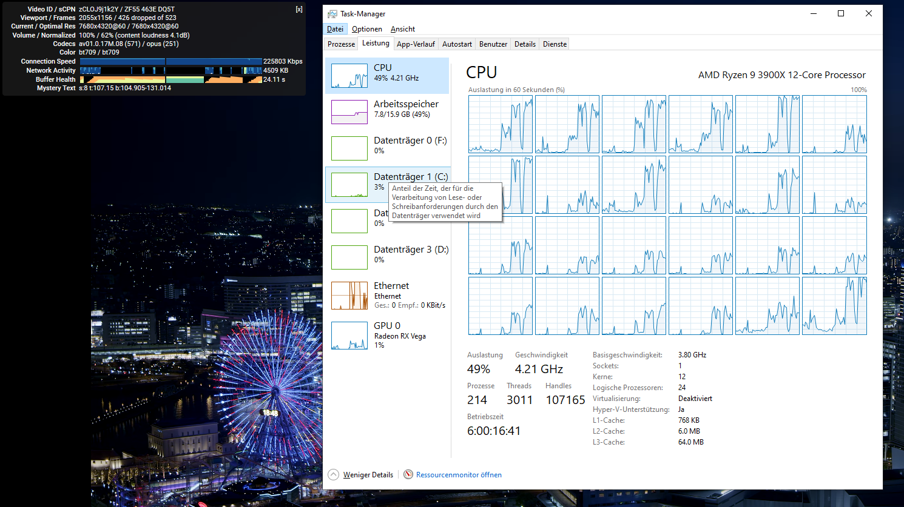Minimize the Task-Manager window
The width and height of the screenshot is (904, 507).
(813, 13)
